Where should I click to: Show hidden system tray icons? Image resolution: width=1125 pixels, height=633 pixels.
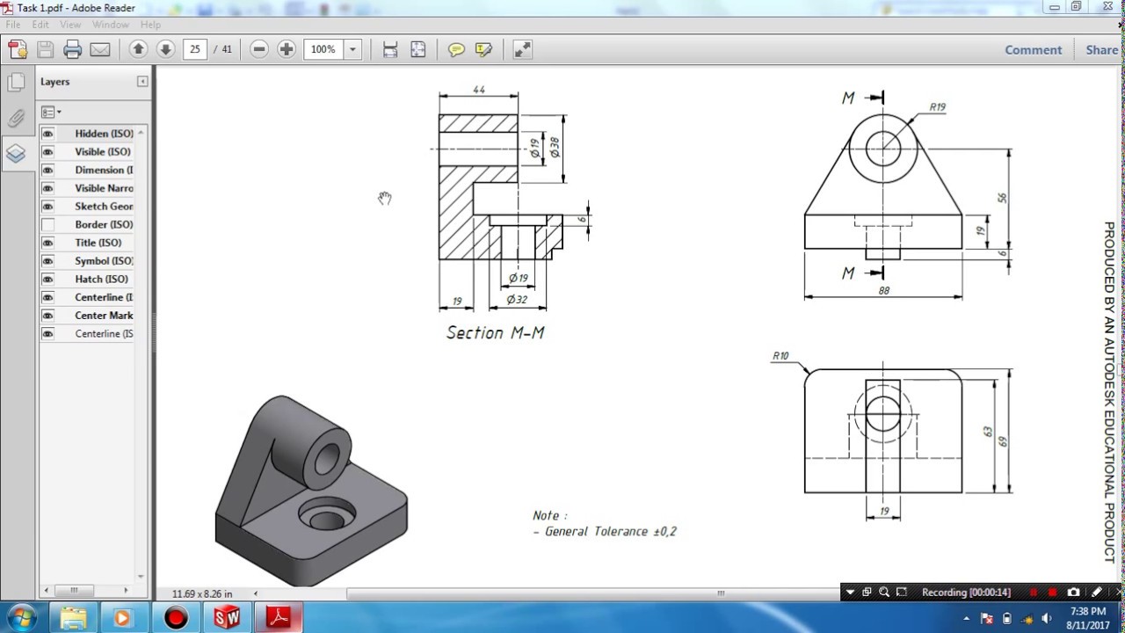point(967,619)
